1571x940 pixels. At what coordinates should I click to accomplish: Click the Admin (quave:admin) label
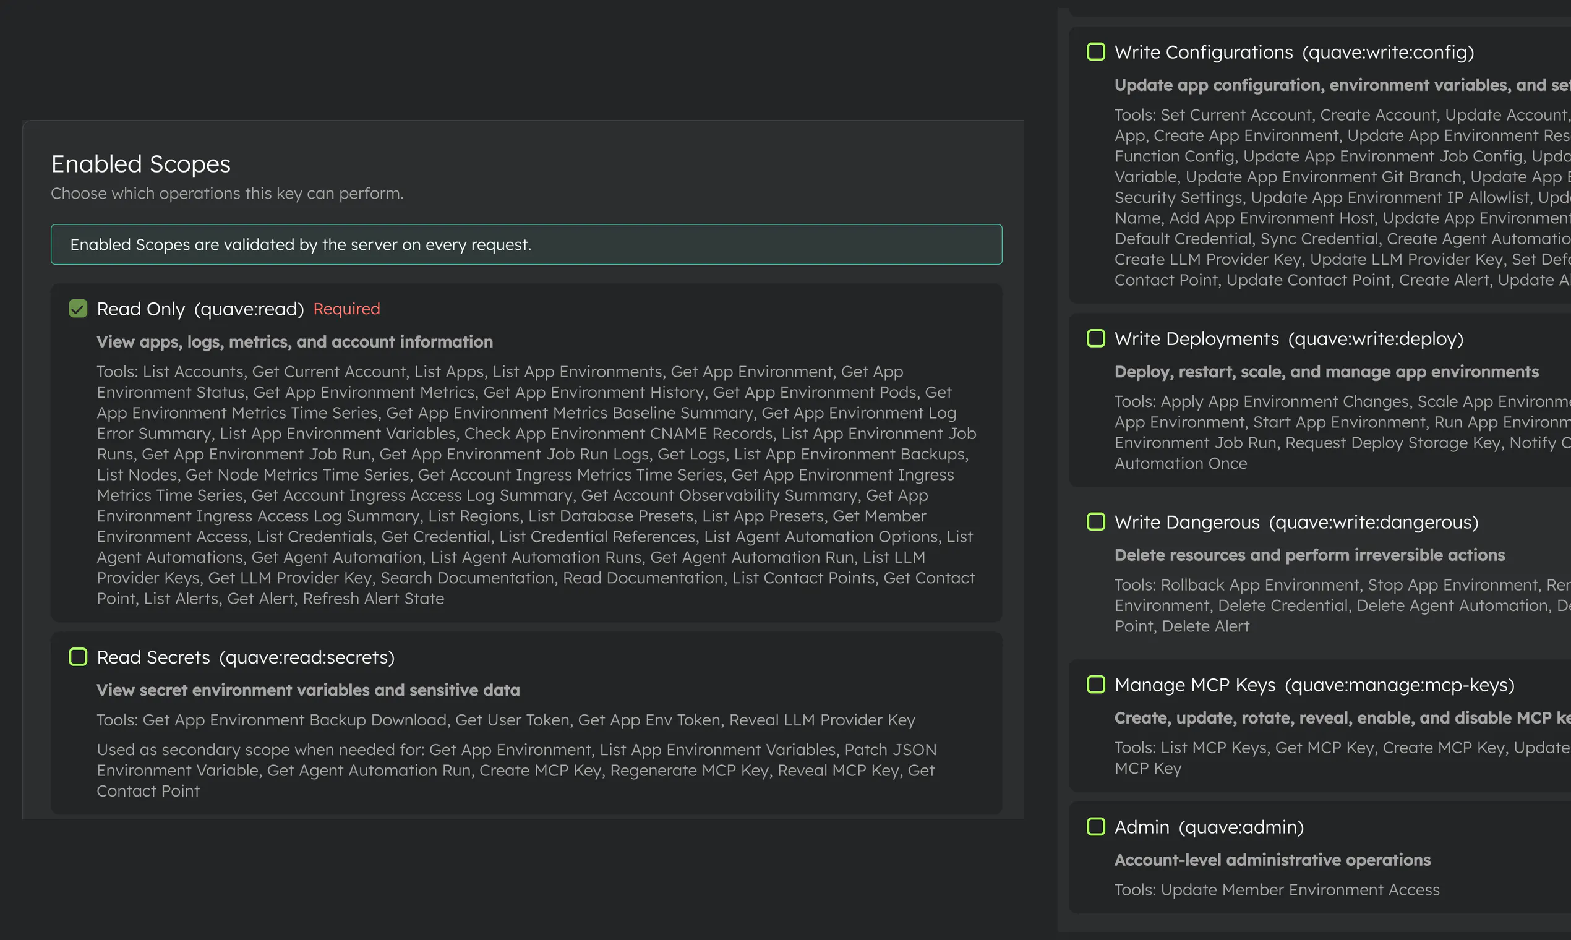(1209, 827)
